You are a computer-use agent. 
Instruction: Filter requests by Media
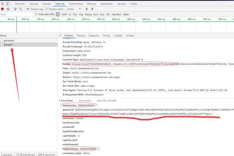point(88,15)
